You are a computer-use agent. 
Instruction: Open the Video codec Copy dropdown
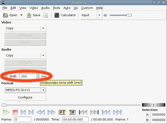[25, 28]
